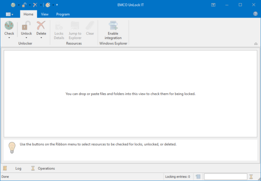Click the Done status text
Viewport: 261px width, 181px height.
point(5,176)
